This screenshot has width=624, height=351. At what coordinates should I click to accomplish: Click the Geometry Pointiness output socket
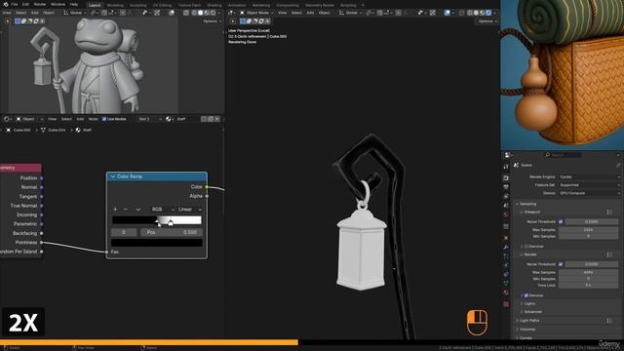(41, 243)
